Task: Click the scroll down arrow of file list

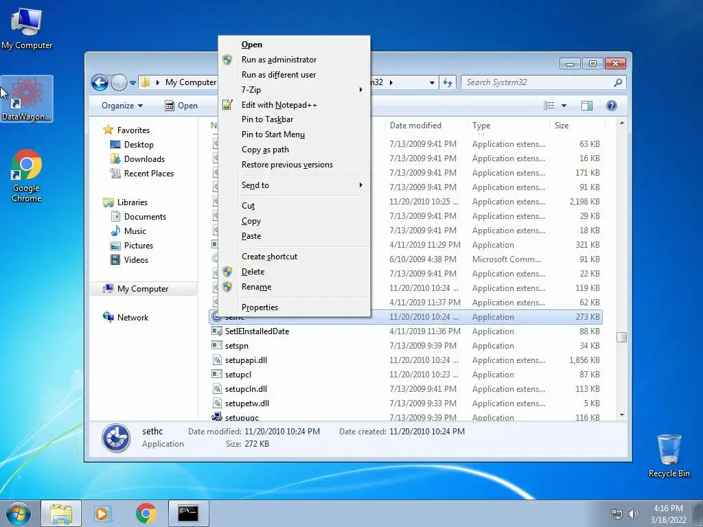Action: [621, 415]
